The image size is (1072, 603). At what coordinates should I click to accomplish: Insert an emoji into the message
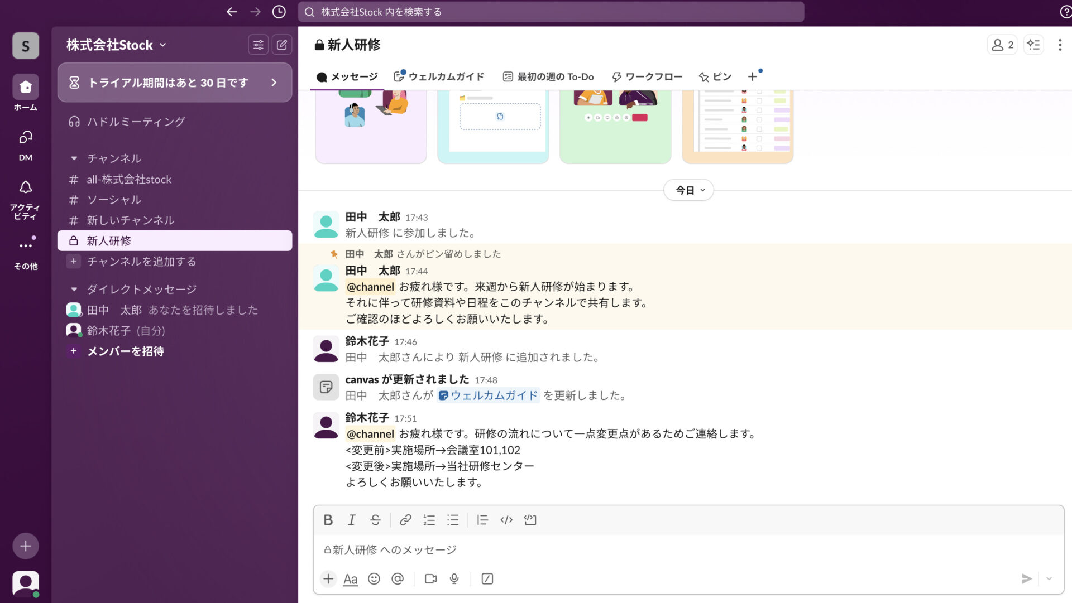point(374,579)
